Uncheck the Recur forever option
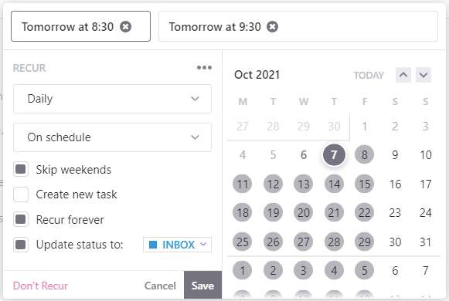Screen dimensions: 449x301 21,219
